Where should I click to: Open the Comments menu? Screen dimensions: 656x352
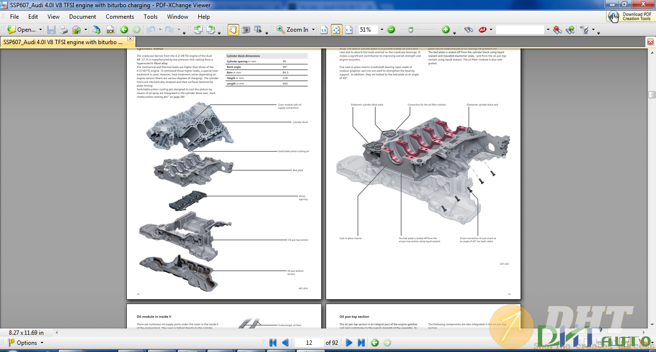pos(120,16)
